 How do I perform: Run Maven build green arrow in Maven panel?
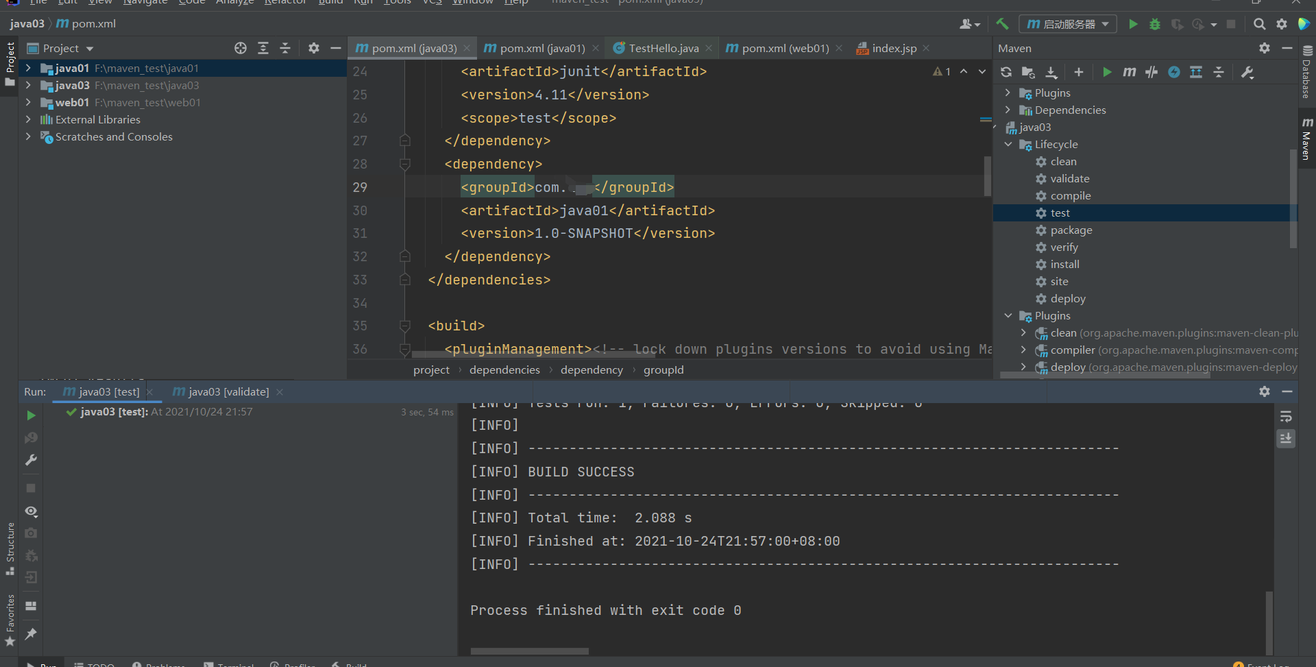click(x=1107, y=72)
